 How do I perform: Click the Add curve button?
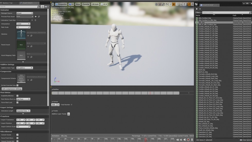point(54,105)
